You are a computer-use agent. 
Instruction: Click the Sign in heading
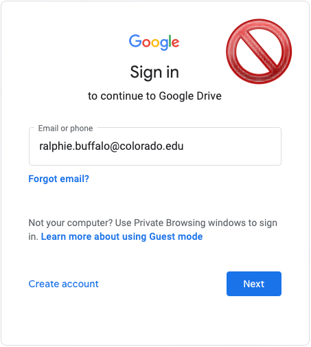[154, 72]
